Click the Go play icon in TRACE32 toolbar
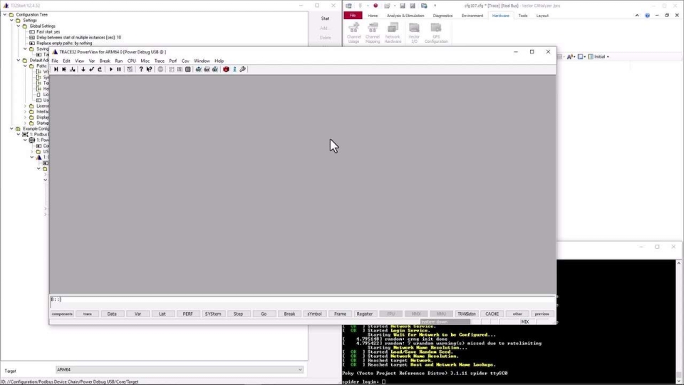 111,69
